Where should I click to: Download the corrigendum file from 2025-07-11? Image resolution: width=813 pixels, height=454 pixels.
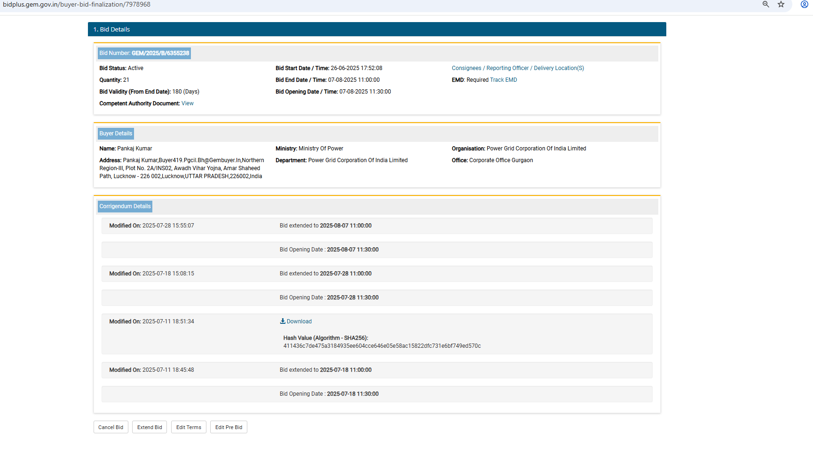pos(296,321)
